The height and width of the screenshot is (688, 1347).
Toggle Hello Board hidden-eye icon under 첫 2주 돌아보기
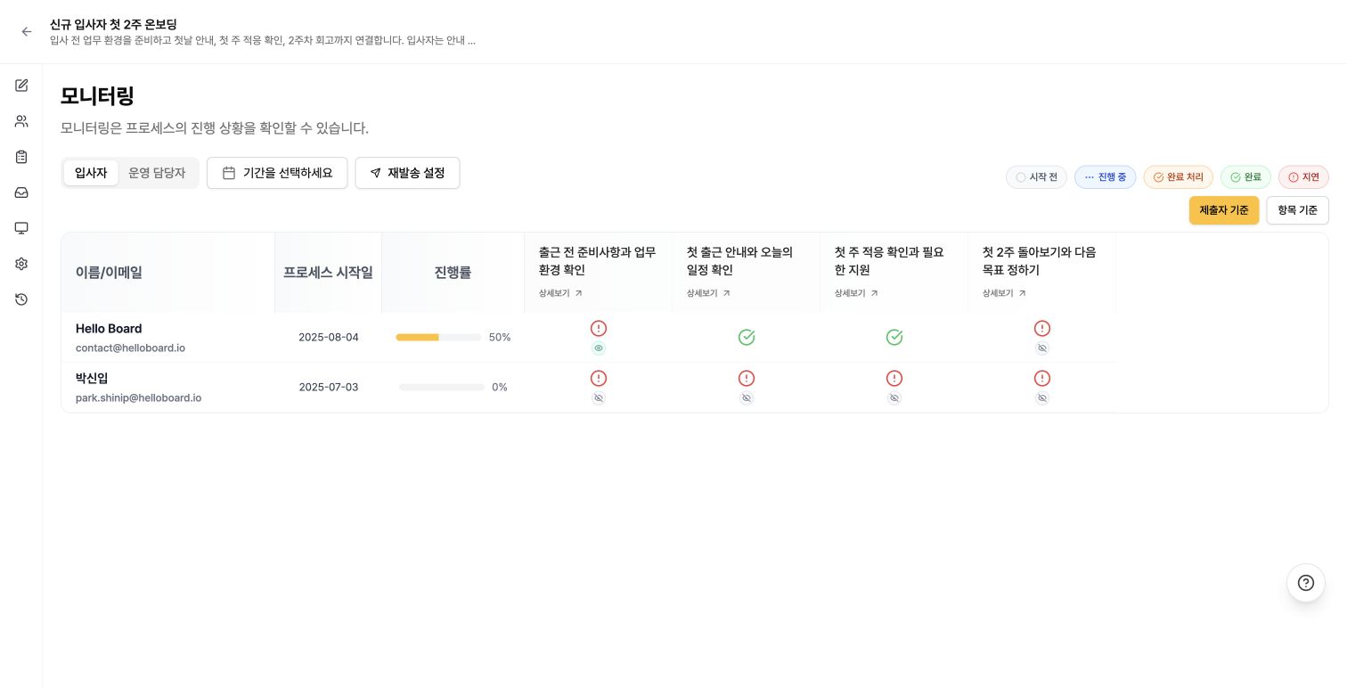coord(1042,348)
